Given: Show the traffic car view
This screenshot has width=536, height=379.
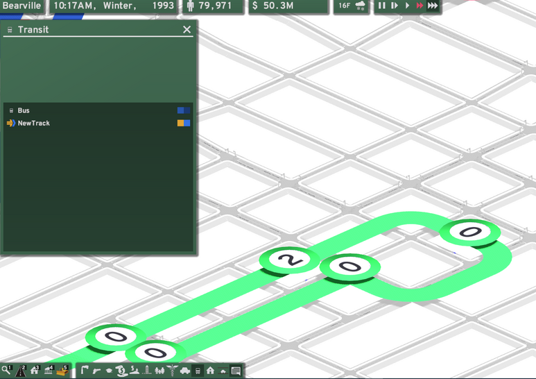Looking at the screenshot, I should pyautogui.click(x=185, y=371).
